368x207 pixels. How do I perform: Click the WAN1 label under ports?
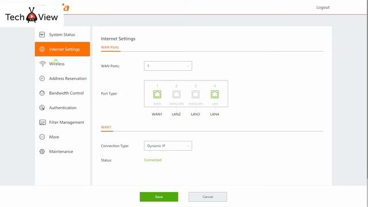(157, 114)
